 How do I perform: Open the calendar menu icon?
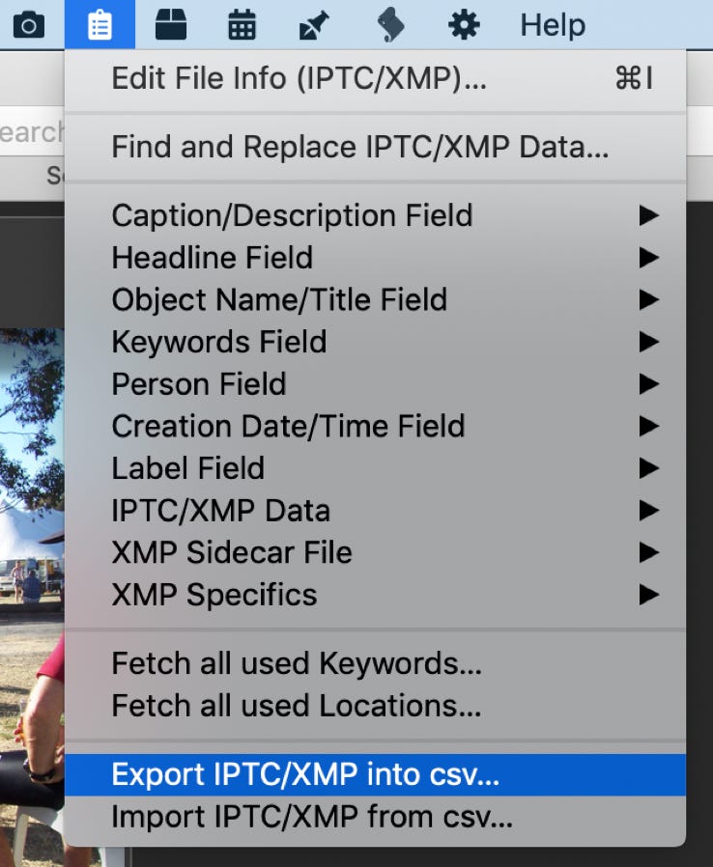point(242,25)
